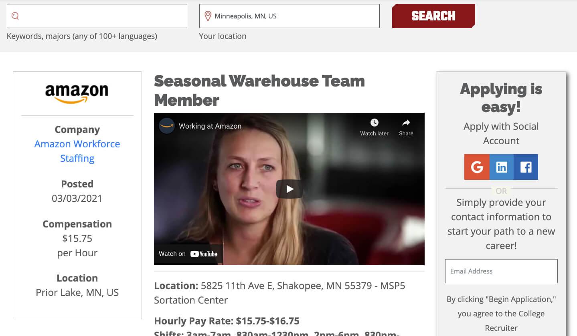The width and height of the screenshot is (577, 336).
Task: Click the red SEARCH button
Action: pyautogui.click(x=433, y=16)
